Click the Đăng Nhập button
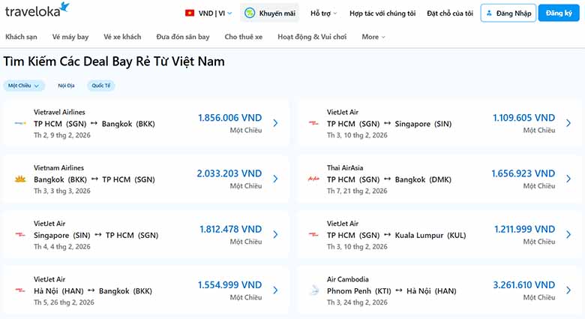Image resolution: width=585 pixels, height=319 pixels. pyautogui.click(x=508, y=13)
